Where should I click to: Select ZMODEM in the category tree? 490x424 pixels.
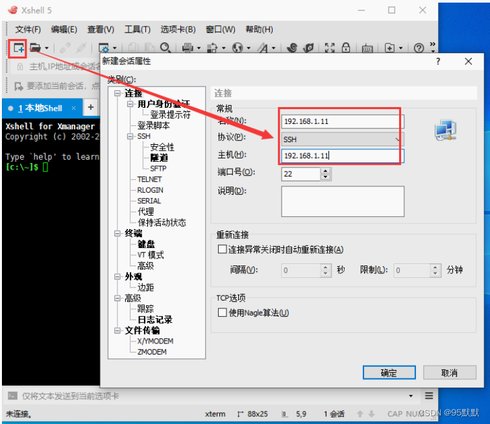pyautogui.click(x=152, y=352)
